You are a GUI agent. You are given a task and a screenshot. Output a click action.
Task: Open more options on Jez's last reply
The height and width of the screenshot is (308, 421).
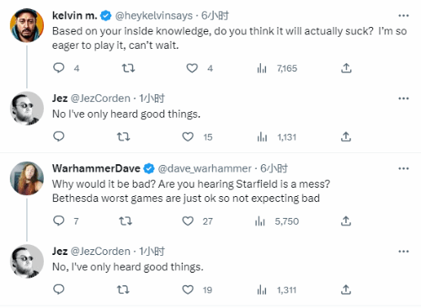click(403, 251)
